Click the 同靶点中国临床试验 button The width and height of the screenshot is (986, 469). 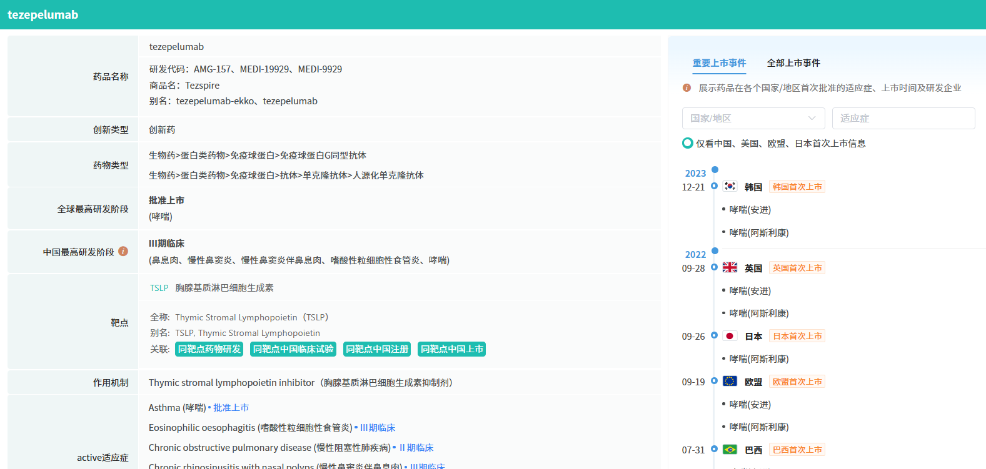tap(293, 349)
